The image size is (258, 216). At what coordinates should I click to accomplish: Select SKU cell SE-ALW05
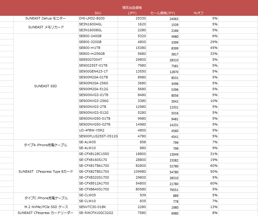tap(98, 142)
